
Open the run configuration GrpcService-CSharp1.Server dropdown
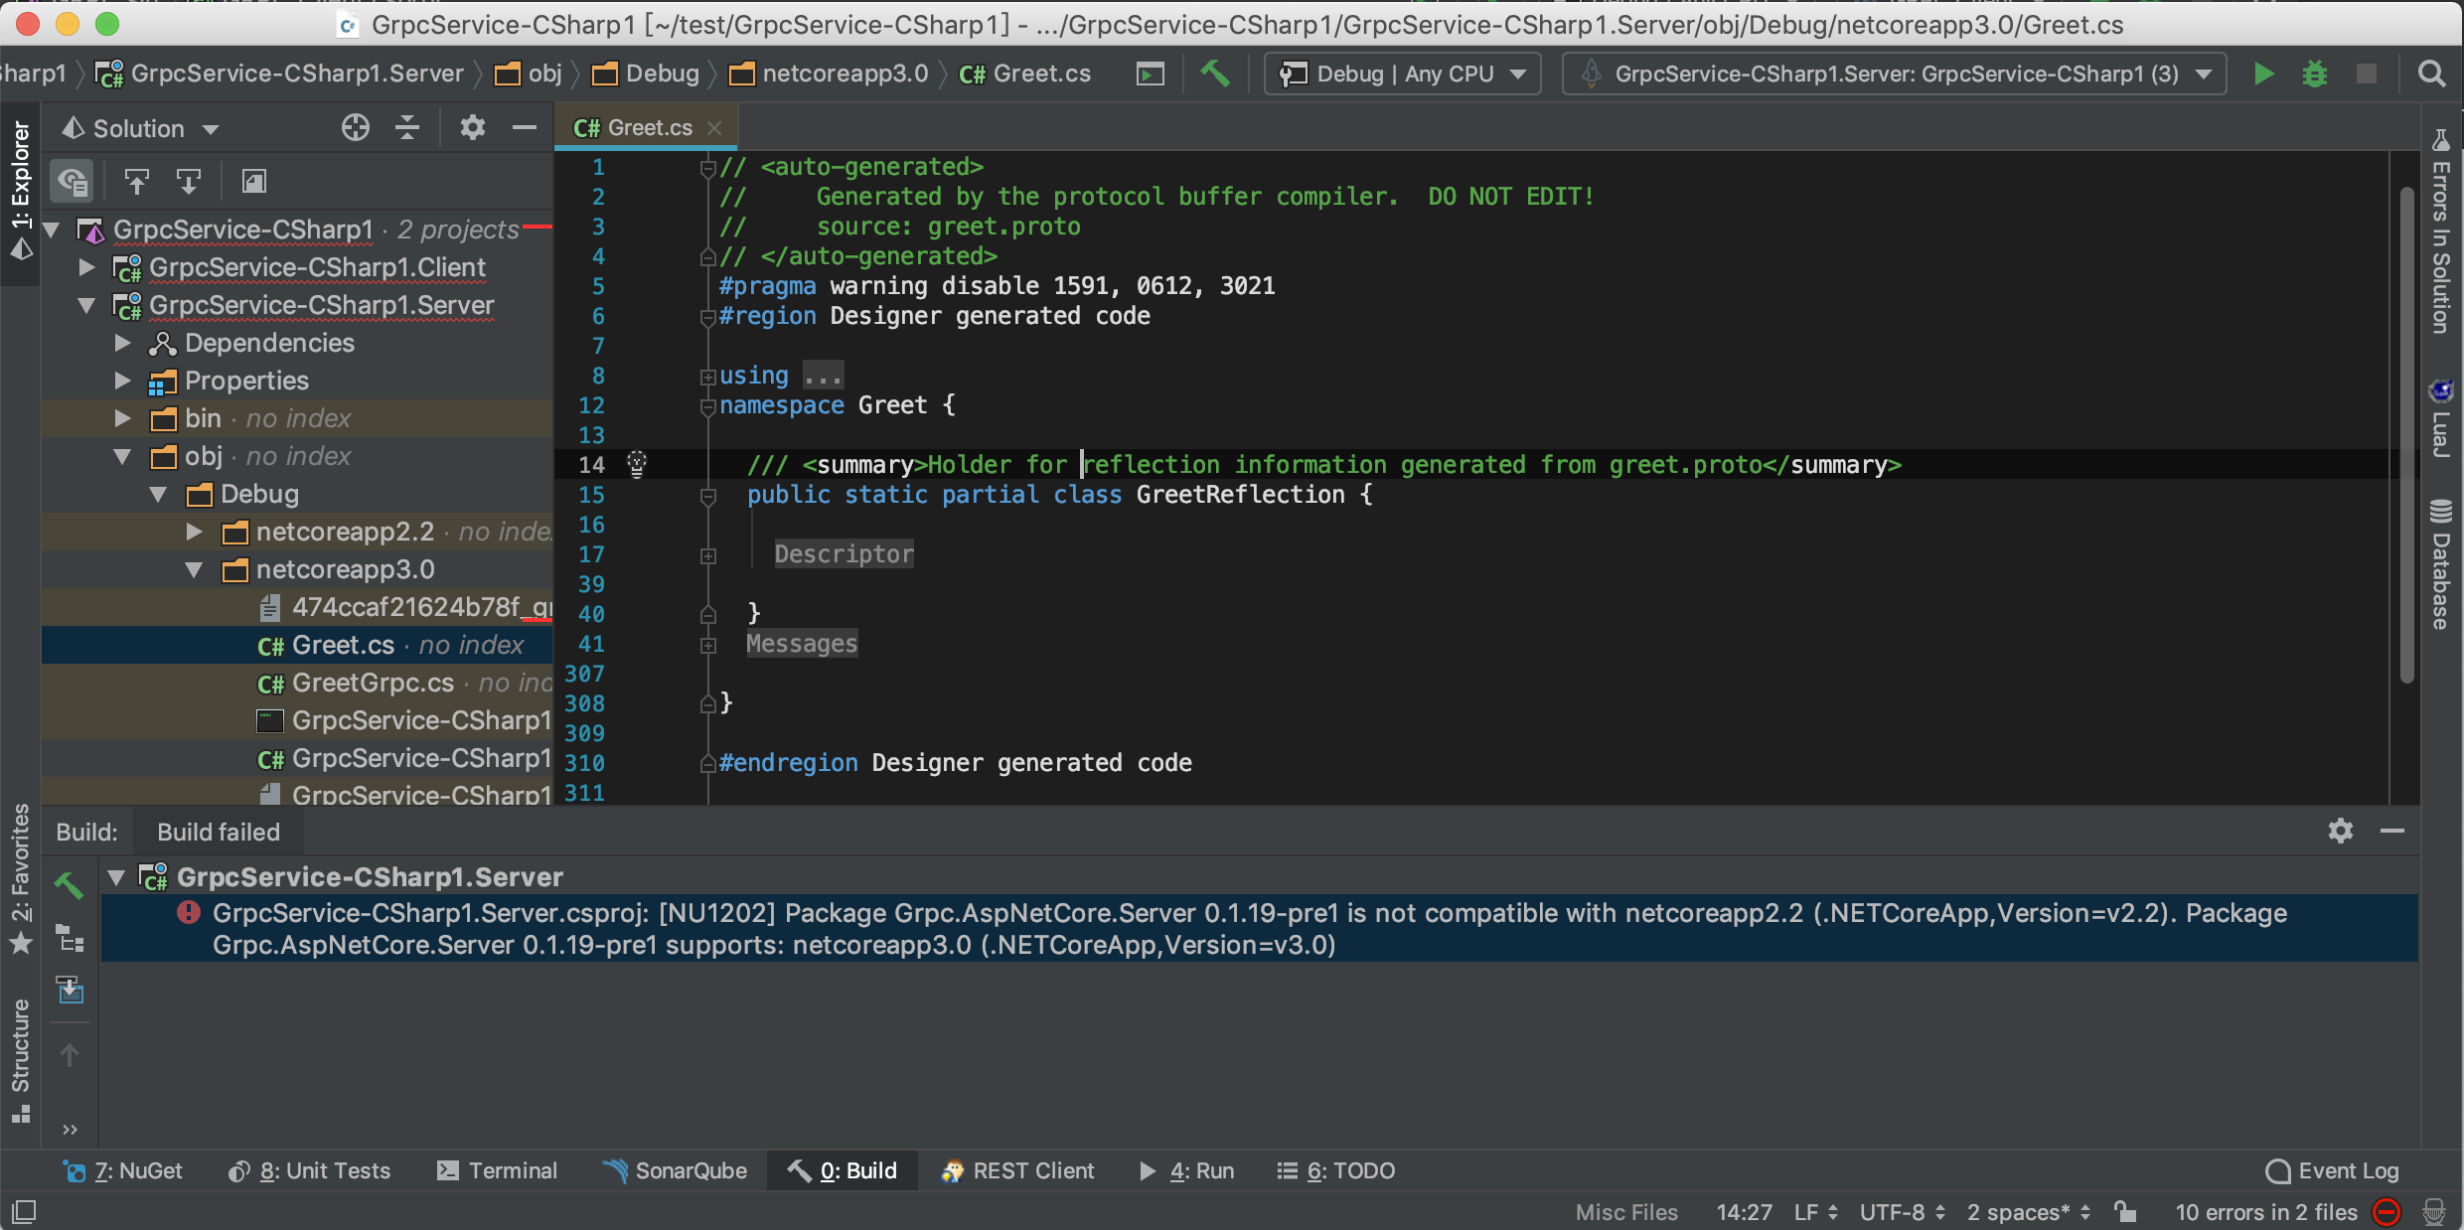[1894, 75]
